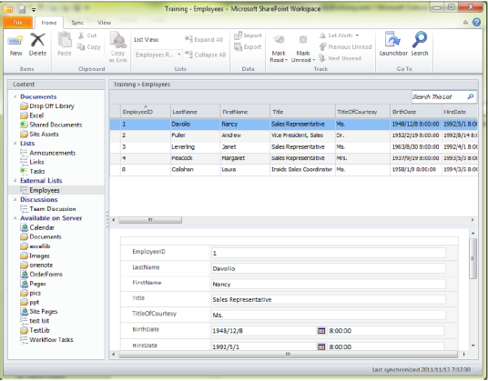Click the form vertical scrollbar thumb
This screenshot has height=381, width=488.
[473, 258]
